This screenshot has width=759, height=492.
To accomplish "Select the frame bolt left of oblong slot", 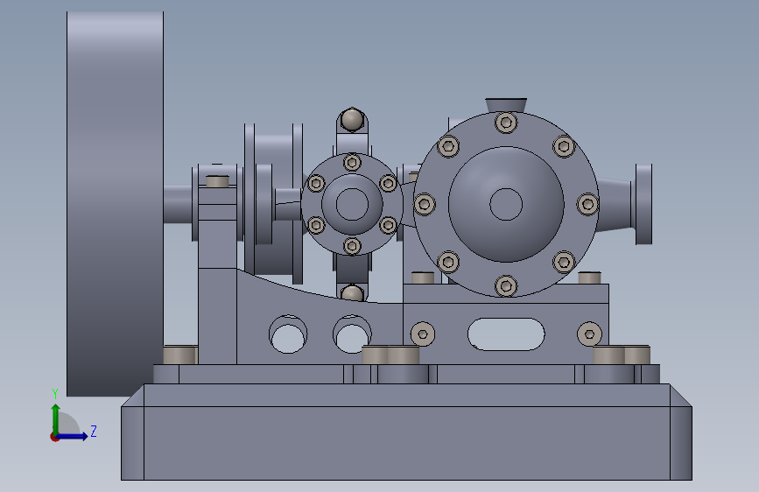I will [423, 334].
